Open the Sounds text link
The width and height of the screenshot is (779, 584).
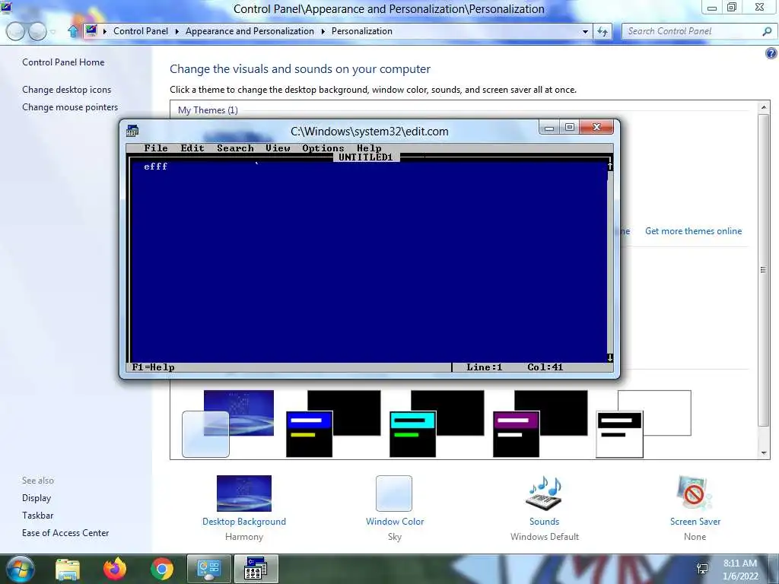click(544, 522)
